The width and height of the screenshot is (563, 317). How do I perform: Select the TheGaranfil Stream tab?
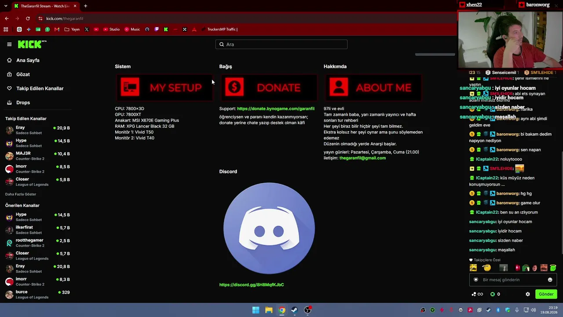pos(45,6)
